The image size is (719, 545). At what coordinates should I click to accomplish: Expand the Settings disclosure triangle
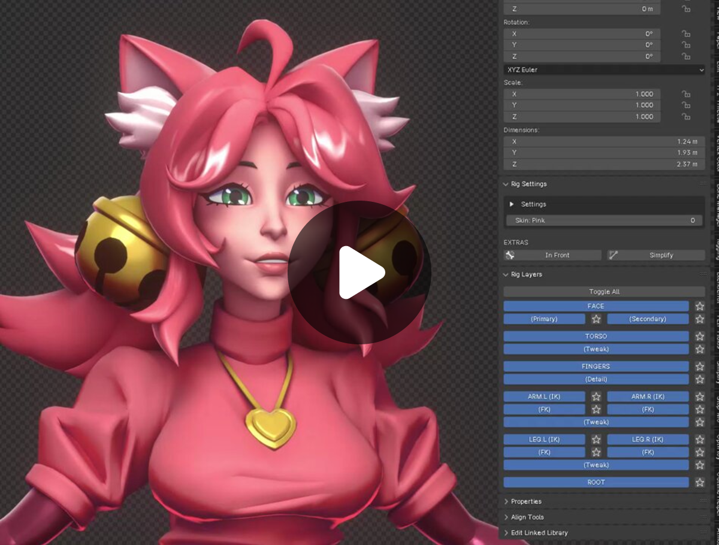pos(512,204)
